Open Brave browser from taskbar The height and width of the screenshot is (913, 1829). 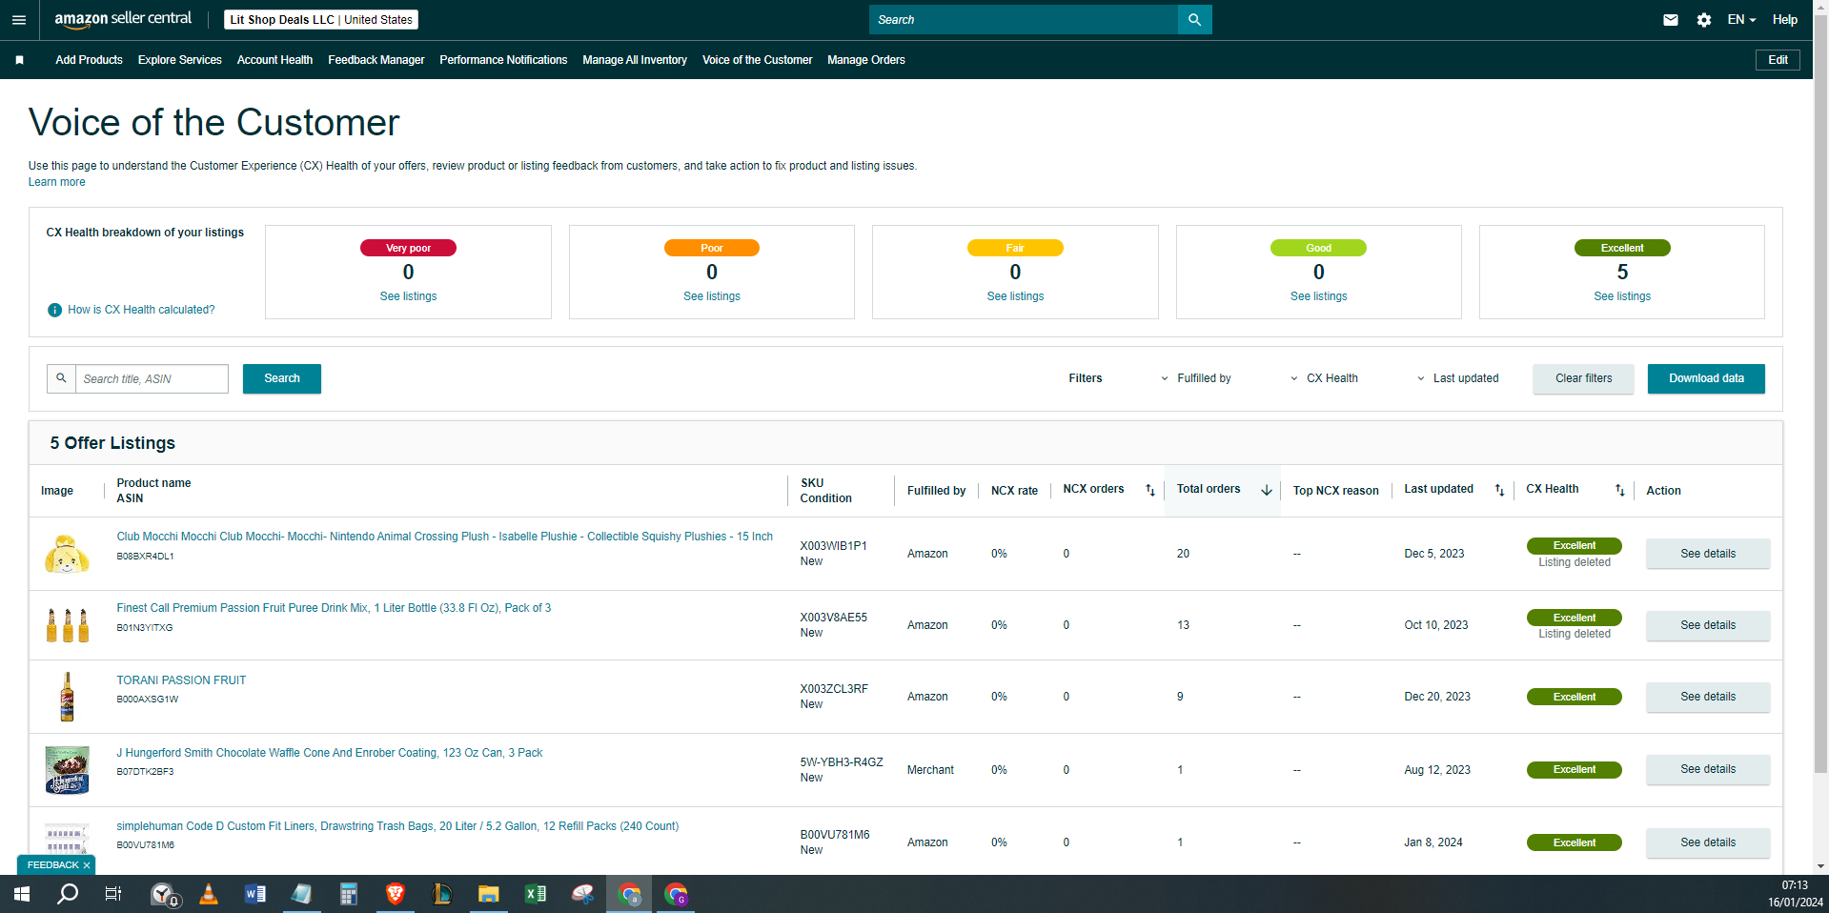pos(395,894)
